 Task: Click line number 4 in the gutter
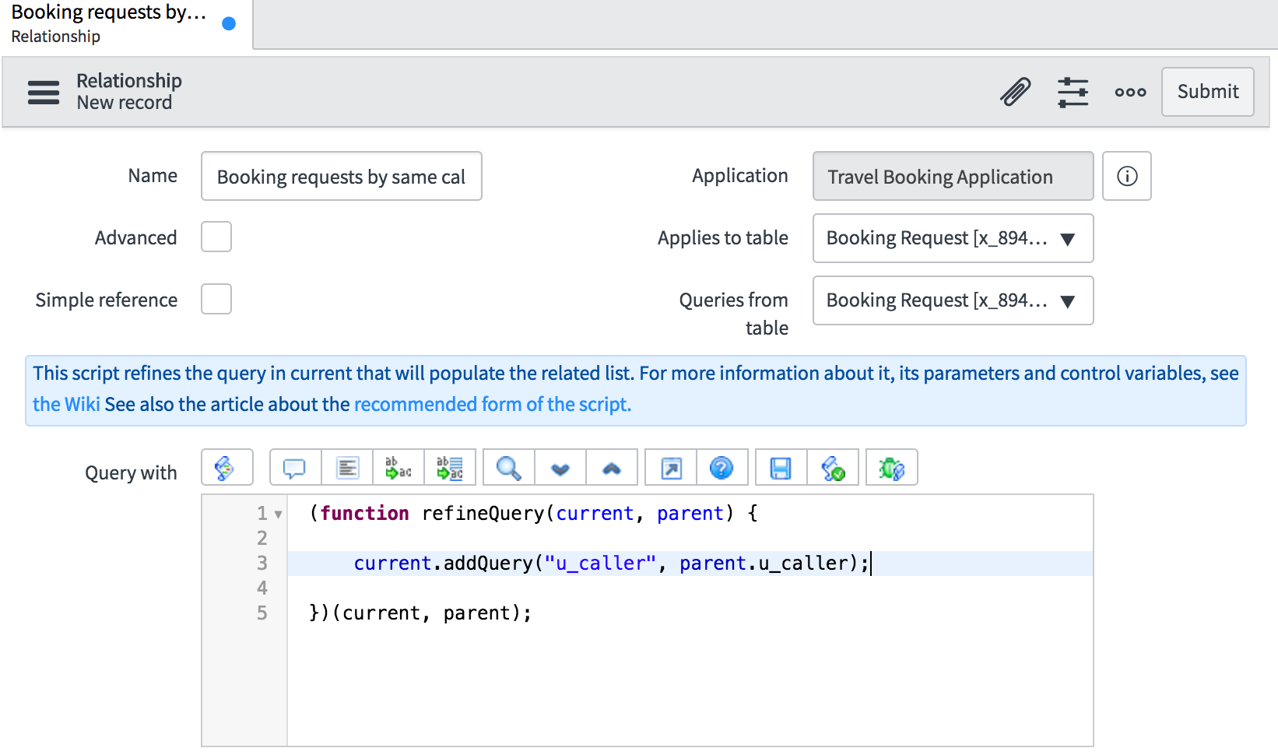(x=262, y=588)
